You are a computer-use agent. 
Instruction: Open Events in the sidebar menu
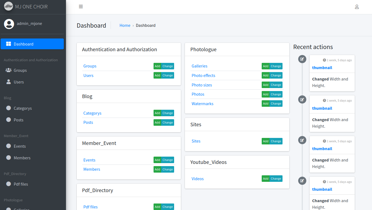click(20, 146)
